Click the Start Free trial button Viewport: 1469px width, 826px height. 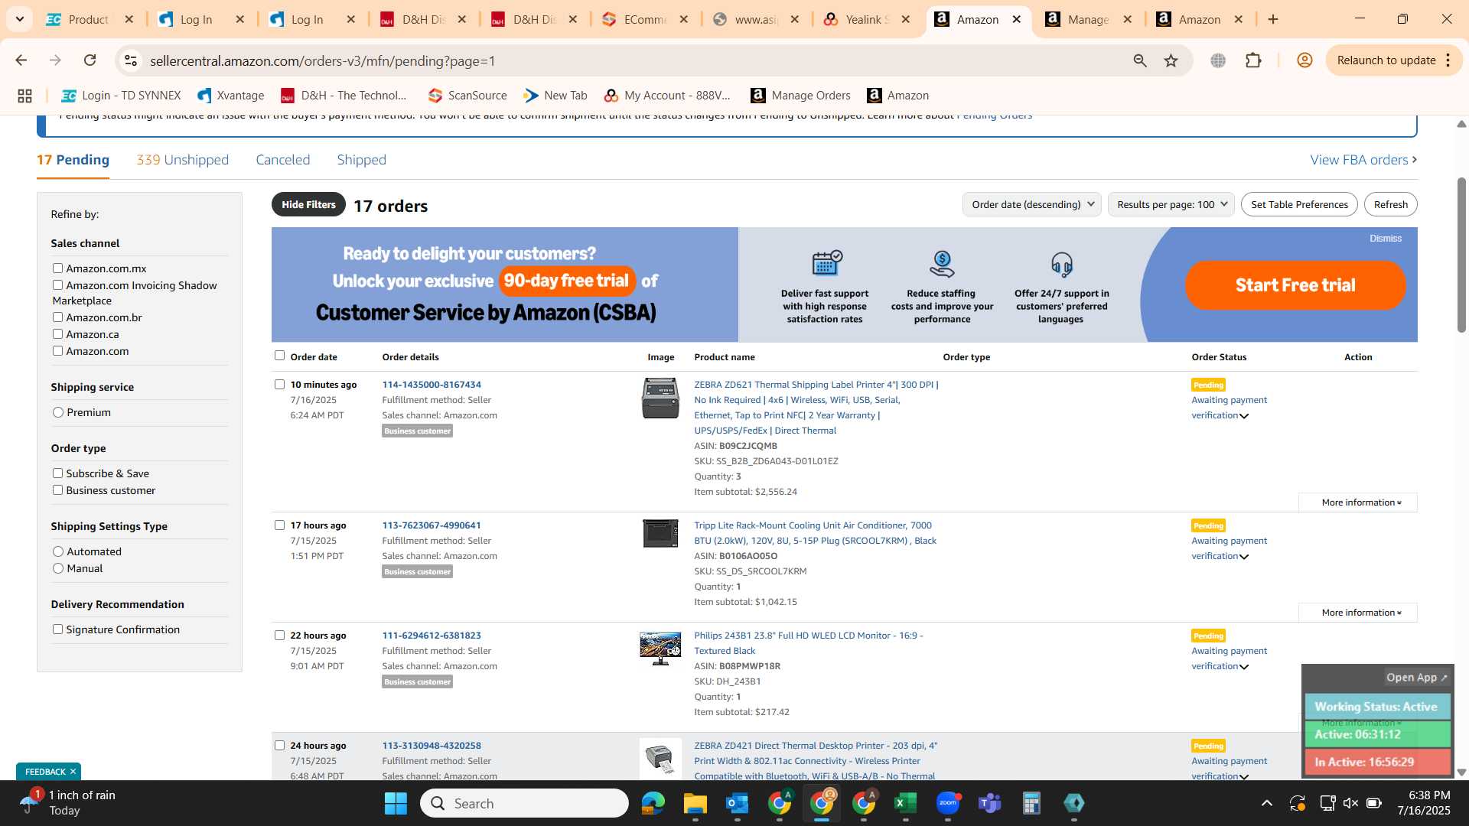click(1295, 285)
